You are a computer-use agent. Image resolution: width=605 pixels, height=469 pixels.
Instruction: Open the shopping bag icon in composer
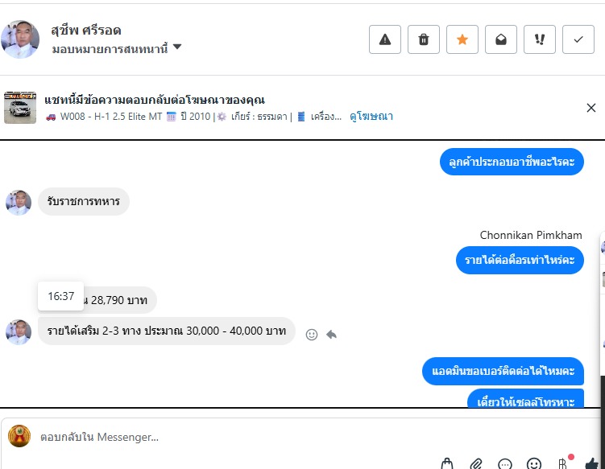(447, 463)
